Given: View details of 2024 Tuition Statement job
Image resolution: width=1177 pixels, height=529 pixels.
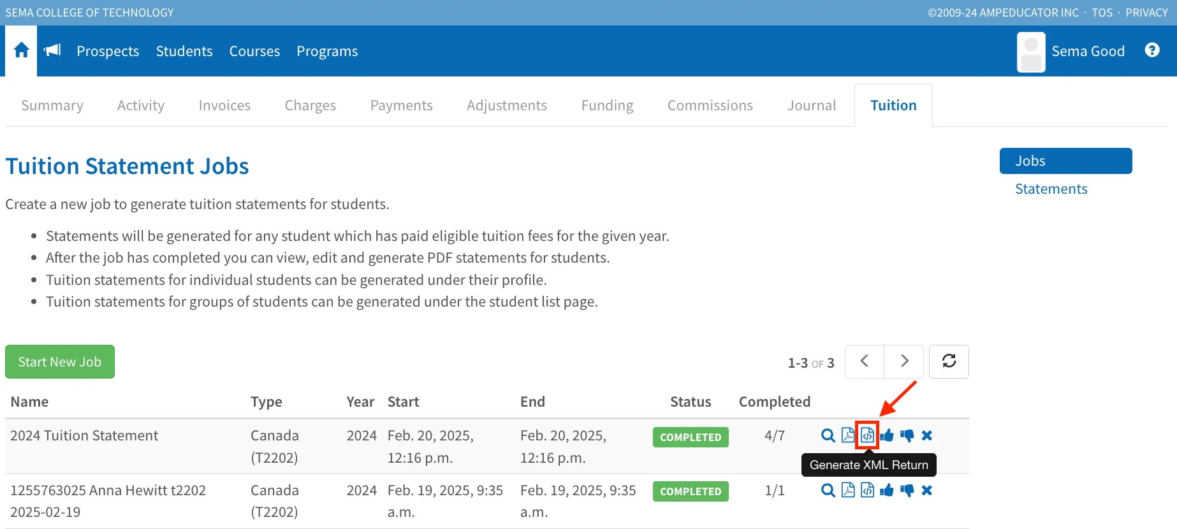Looking at the screenshot, I should tap(828, 435).
